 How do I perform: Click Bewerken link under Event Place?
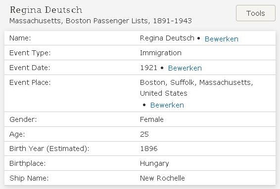pos(167,105)
